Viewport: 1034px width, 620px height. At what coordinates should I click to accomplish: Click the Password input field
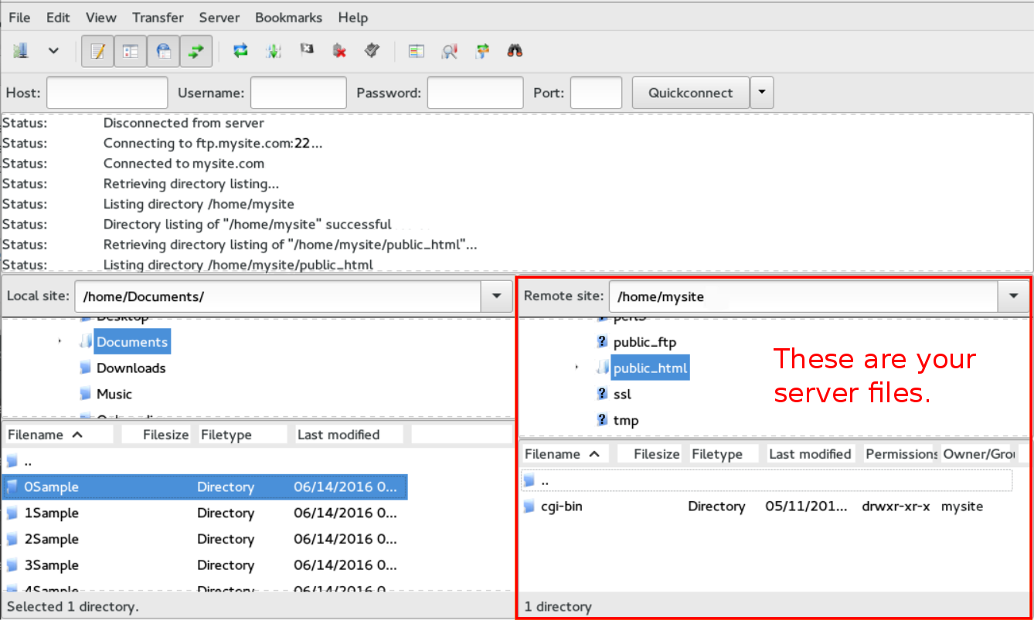pos(474,92)
